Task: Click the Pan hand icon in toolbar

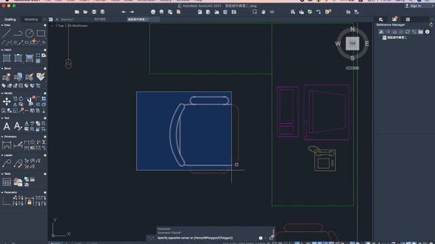Action: click(x=263, y=12)
